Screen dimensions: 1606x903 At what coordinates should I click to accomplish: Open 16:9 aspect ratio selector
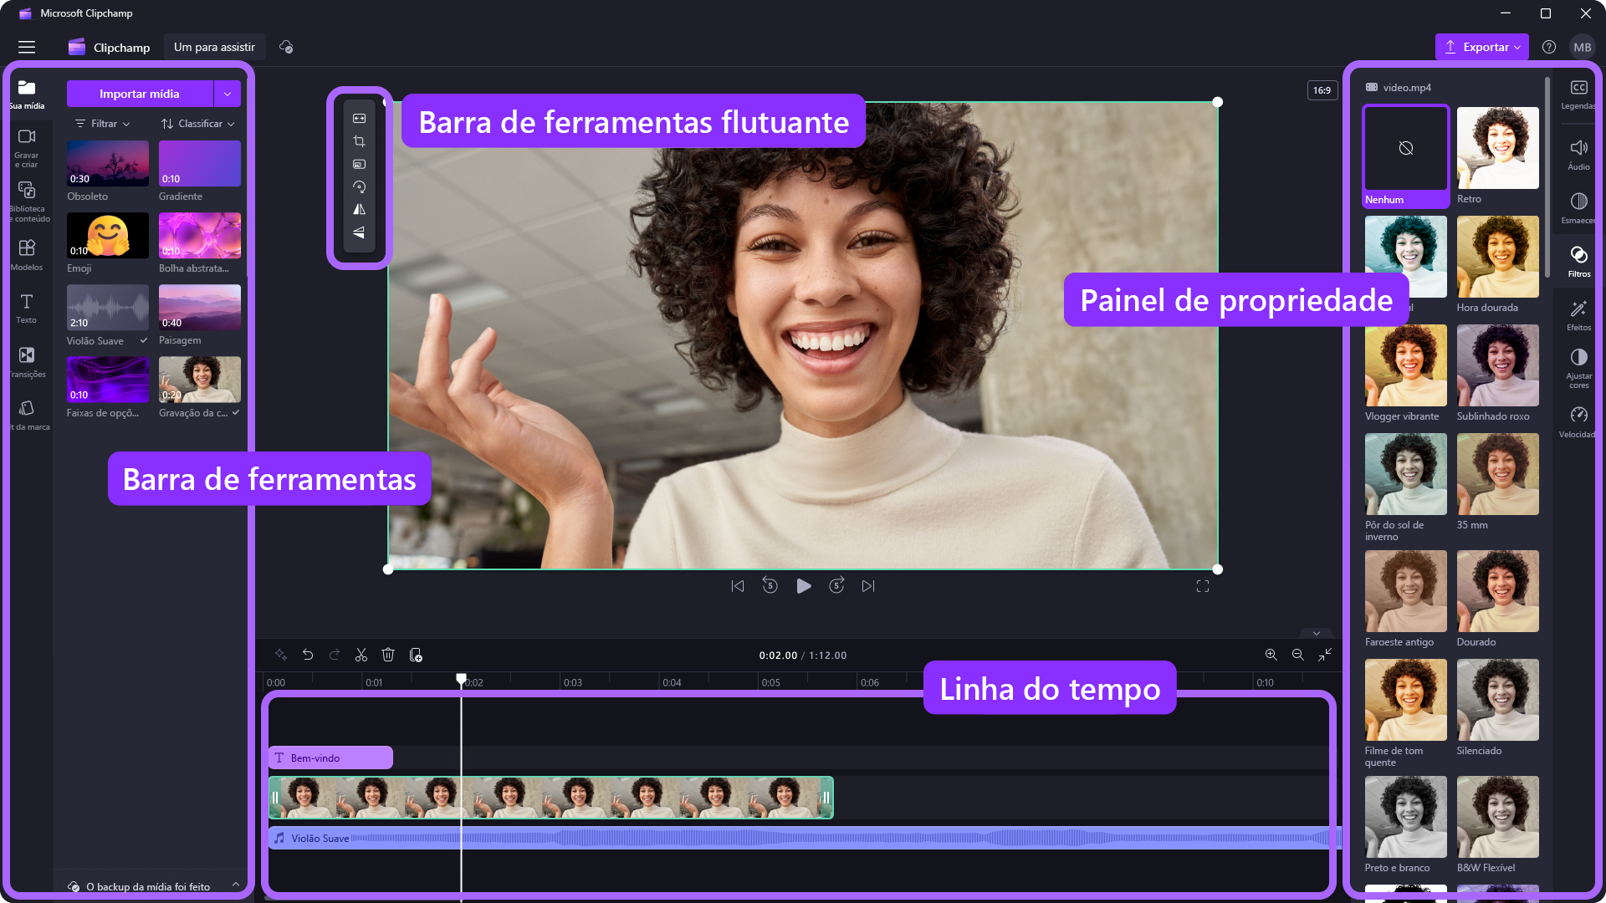tap(1322, 90)
